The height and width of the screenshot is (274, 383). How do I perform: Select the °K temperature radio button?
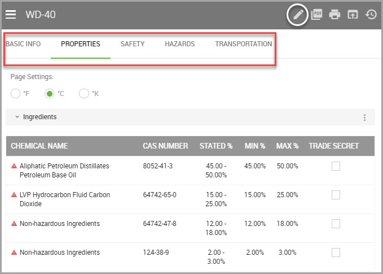pyautogui.click(x=84, y=94)
